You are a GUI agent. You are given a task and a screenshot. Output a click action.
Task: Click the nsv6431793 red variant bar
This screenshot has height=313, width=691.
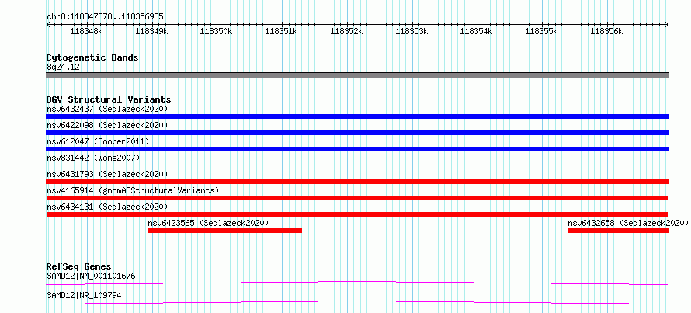[357, 182]
